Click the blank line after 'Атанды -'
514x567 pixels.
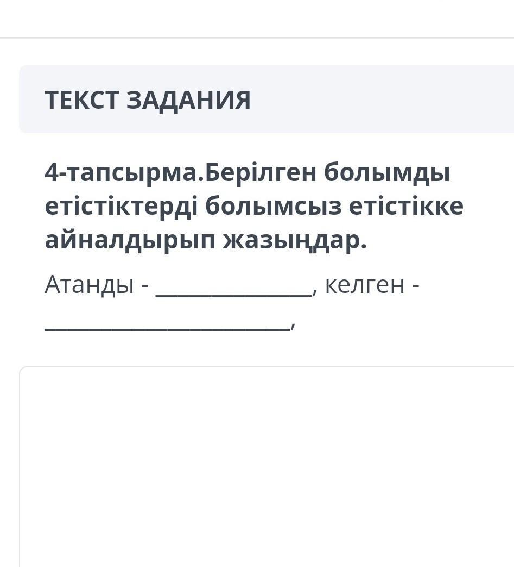(234, 296)
